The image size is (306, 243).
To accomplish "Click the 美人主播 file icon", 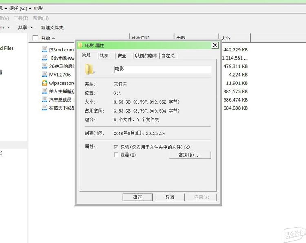I will point(44,91).
